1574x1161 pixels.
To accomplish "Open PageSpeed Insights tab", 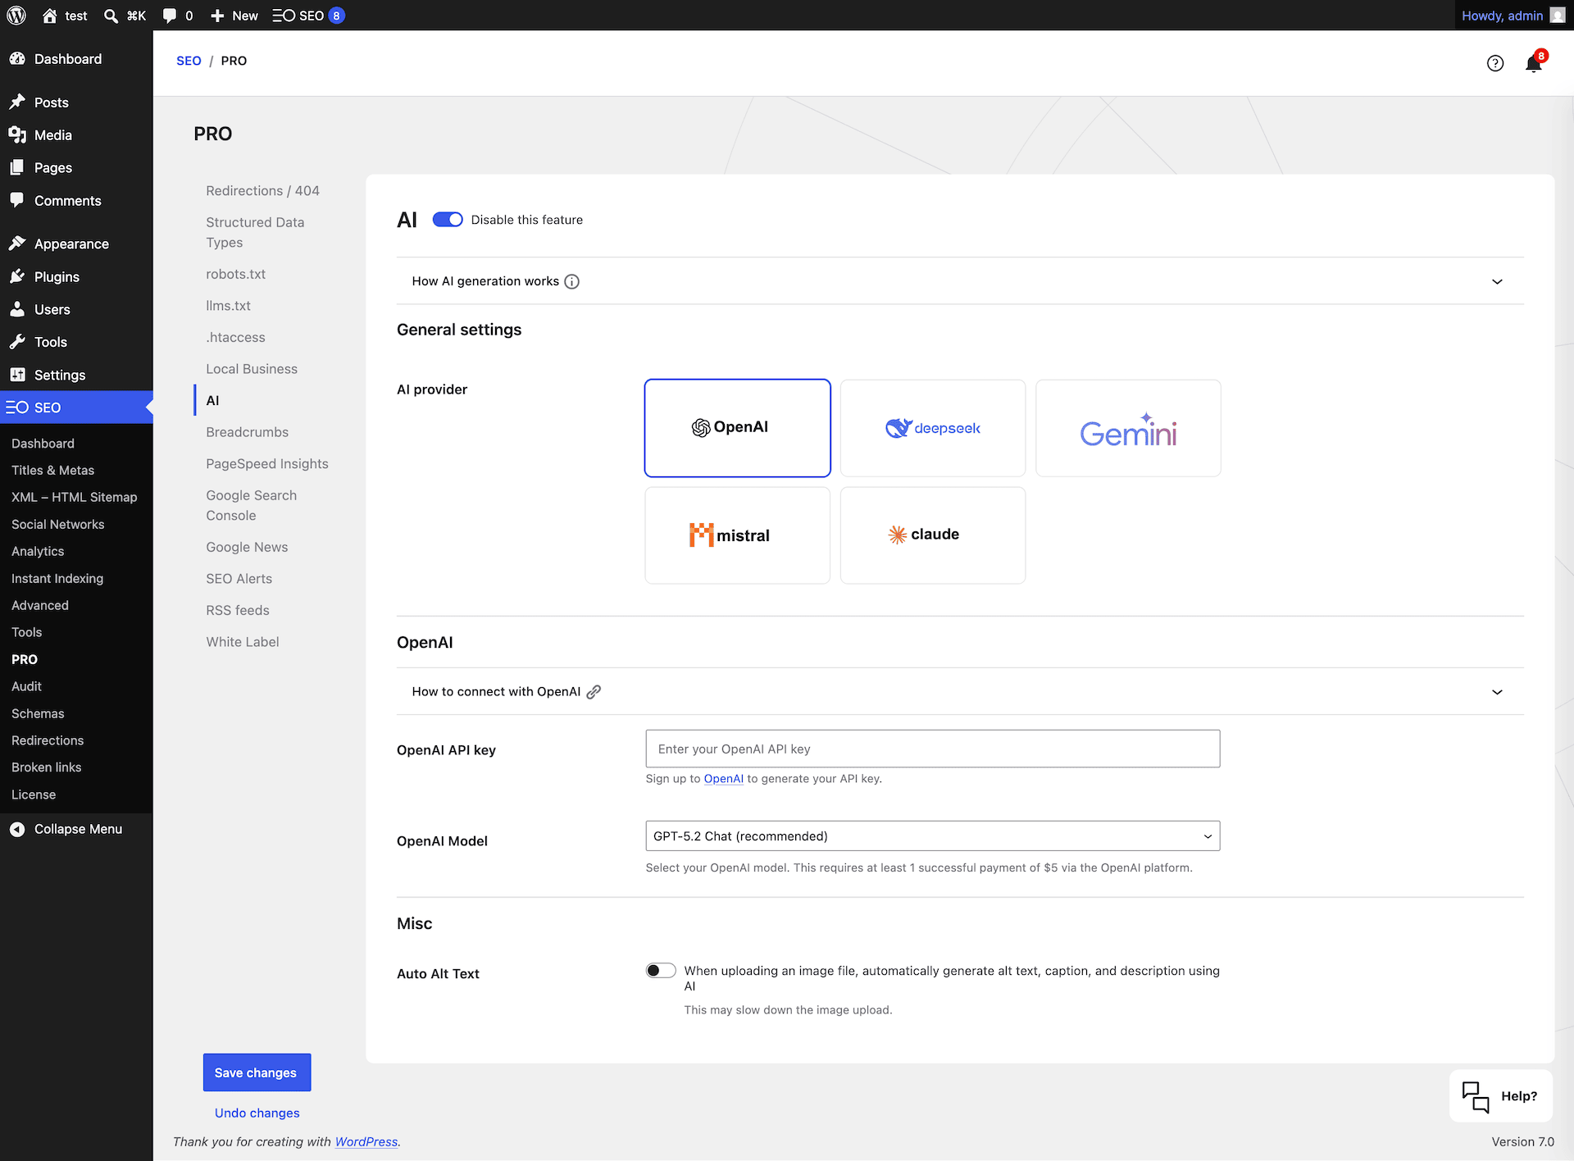I will click(x=266, y=464).
